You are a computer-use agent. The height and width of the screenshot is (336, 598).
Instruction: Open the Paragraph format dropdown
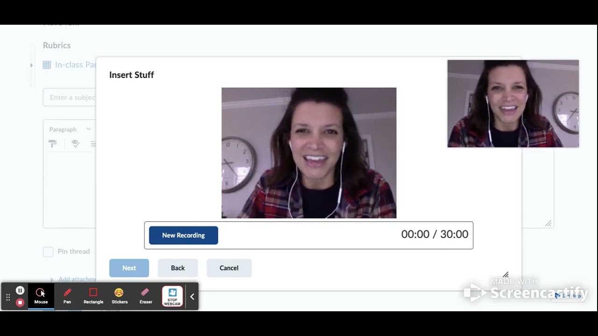[x=70, y=129]
